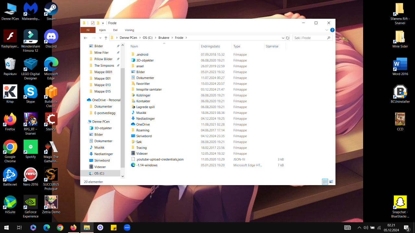Open Properties from the quick access toolbar
Viewport: 415px width, 233px height.
click(x=93, y=23)
